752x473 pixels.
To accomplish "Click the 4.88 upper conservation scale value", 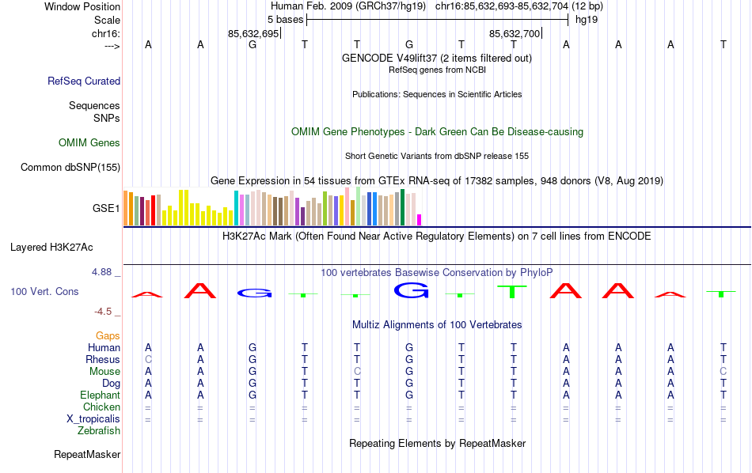I will click(x=101, y=272).
